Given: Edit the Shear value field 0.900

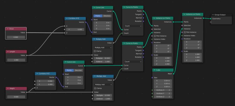Looking at the screenshot, I should tap(16, 37).
